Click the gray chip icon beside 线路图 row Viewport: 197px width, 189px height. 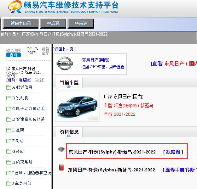click(x=61, y=149)
